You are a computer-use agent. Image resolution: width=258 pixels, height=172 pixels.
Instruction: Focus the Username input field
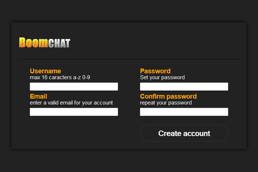[x=74, y=86]
